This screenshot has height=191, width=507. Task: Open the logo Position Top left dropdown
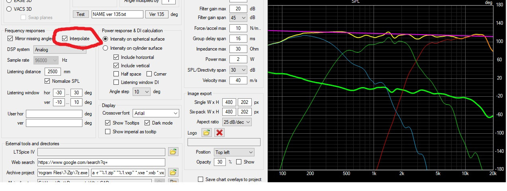234,152
